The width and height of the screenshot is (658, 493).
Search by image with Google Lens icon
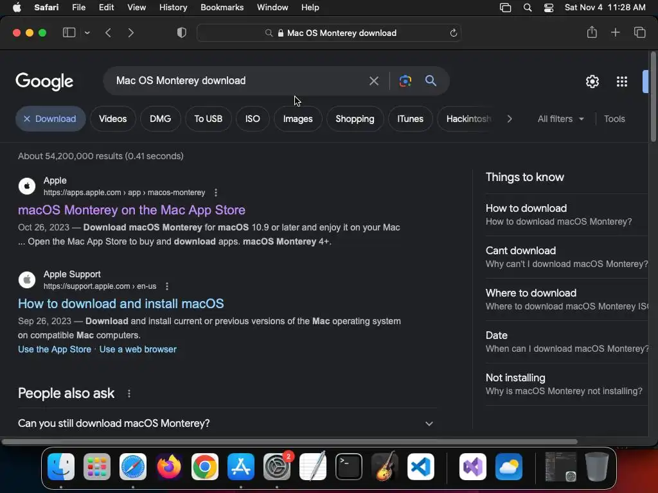coord(405,81)
